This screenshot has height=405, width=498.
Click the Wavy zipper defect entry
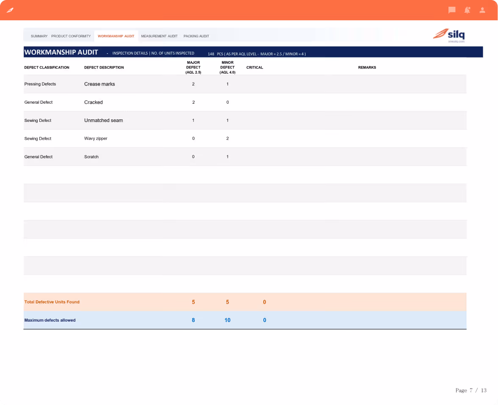pyautogui.click(x=96, y=138)
